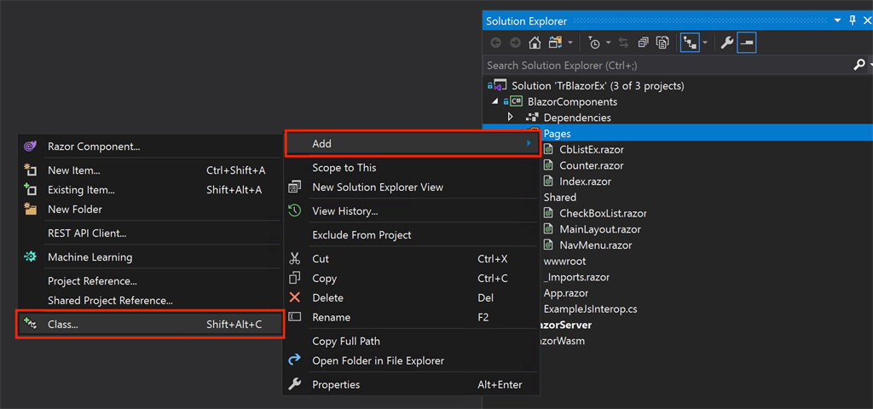The height and width of the screenshot is (409, 873).
Task: Choose Existing Item... from Add submenu
Action: (x=150, y=190)
